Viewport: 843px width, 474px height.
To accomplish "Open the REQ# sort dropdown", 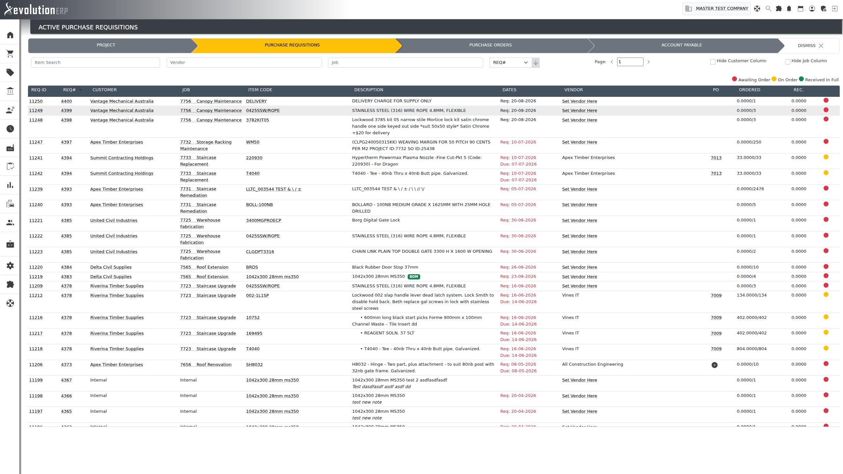I will click(510, 63).
